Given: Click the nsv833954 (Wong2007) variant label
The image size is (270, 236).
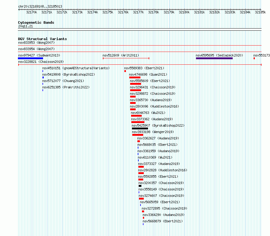Looking at the screenshot, I should coord(36,49).
